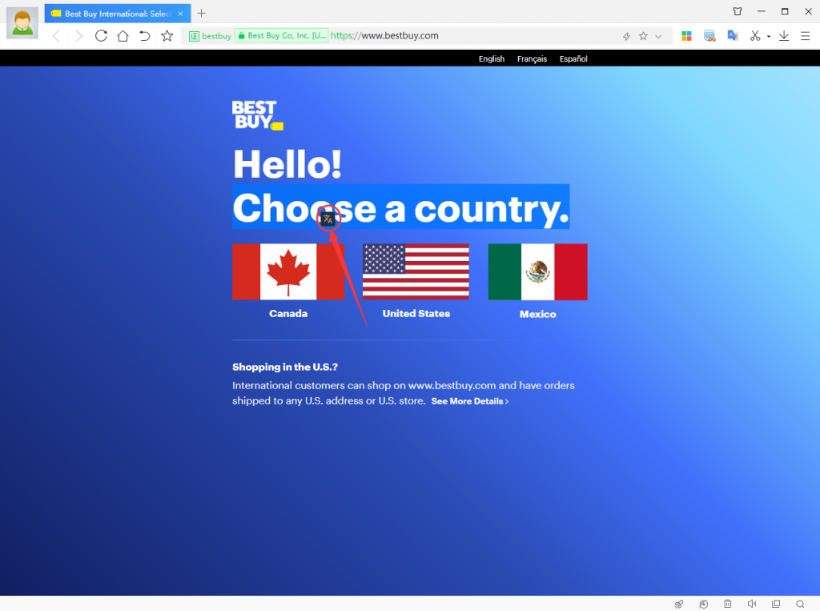820x611 pixels.
Task: Open the page translate extension icon in toolbar
Action: click(733, 35)
